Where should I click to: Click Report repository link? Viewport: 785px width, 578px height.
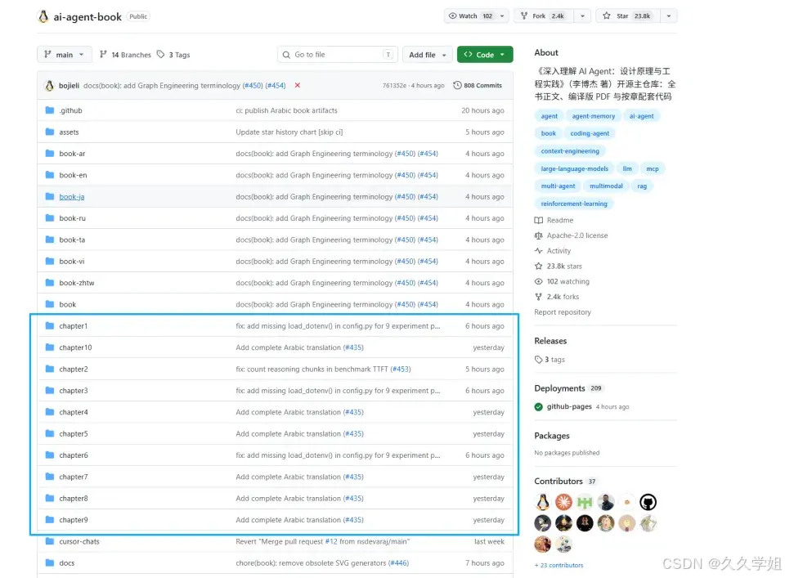pos(563,311)
